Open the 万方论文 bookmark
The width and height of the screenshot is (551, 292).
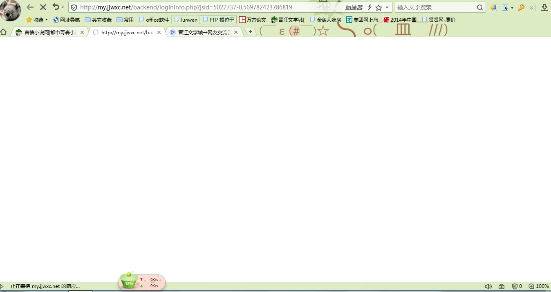pyautogui.click(x=253, y=20)
